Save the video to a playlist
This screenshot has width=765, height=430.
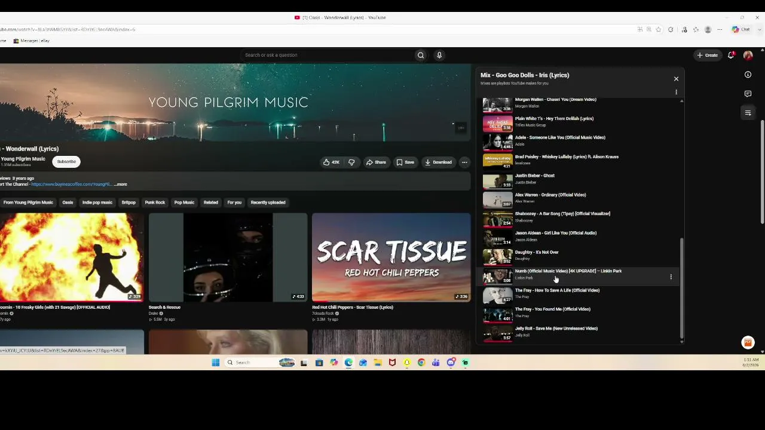(405, 162)
